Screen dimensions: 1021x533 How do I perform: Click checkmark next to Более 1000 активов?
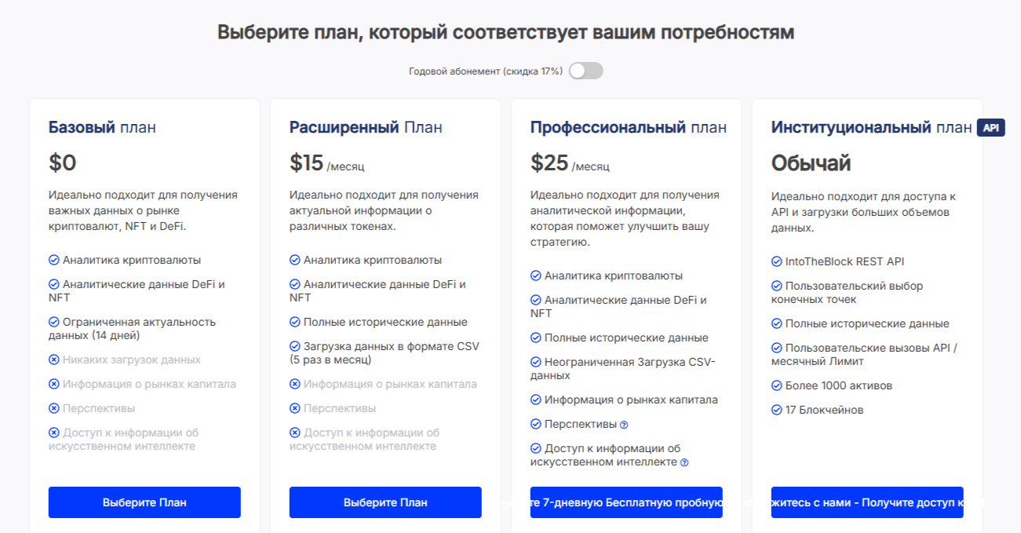[777, 386]
